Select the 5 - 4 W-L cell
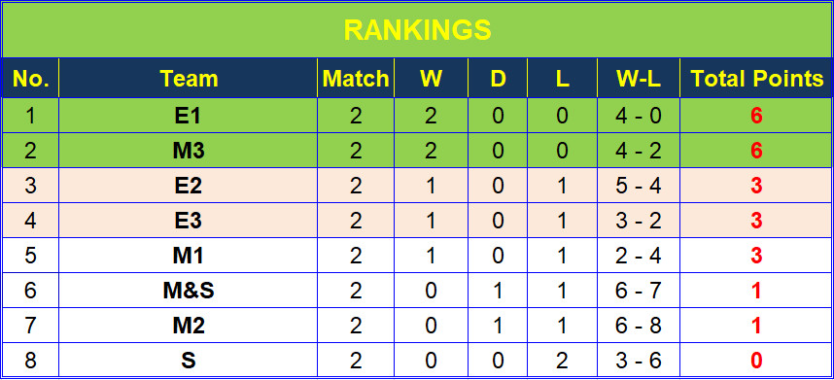834x380 pixels. 639,186
